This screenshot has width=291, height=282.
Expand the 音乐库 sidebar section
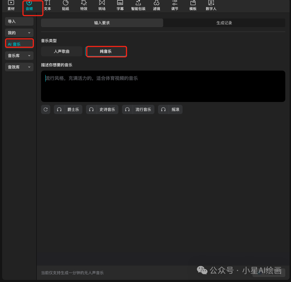pos(19,56)
